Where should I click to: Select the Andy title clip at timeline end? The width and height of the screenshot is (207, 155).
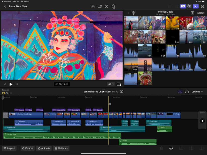tap(173, 115)
